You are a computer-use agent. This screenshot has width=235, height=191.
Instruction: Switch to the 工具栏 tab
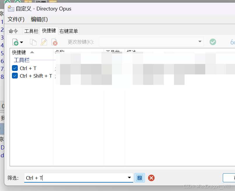tap(31, 31)
